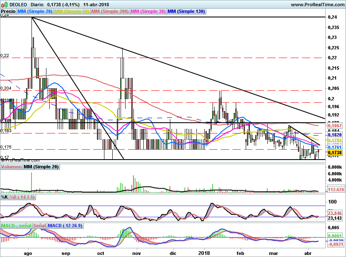Click the 0,1761 blue price tag
Viewport: 346px width, 257px height.
pyautogui.click(x=335, y=147)
